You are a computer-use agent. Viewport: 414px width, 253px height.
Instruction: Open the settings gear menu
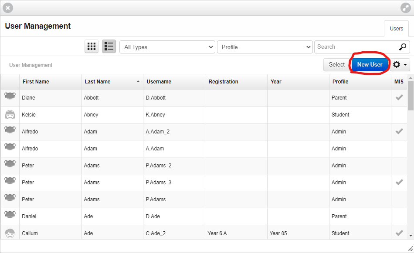400,64
